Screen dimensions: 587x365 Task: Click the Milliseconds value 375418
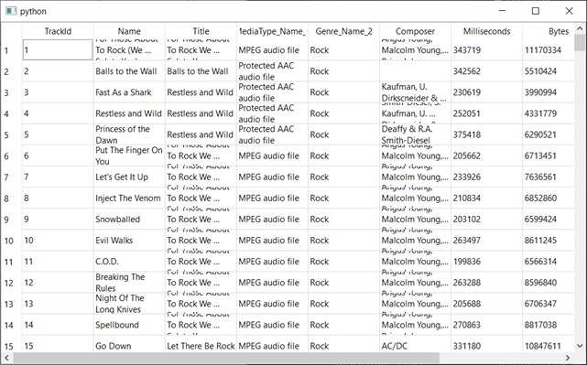coord(486,134)
